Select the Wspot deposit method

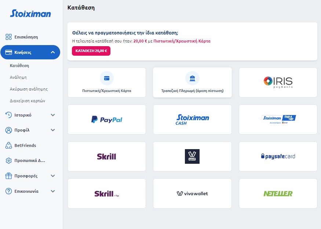pos(192,156)
